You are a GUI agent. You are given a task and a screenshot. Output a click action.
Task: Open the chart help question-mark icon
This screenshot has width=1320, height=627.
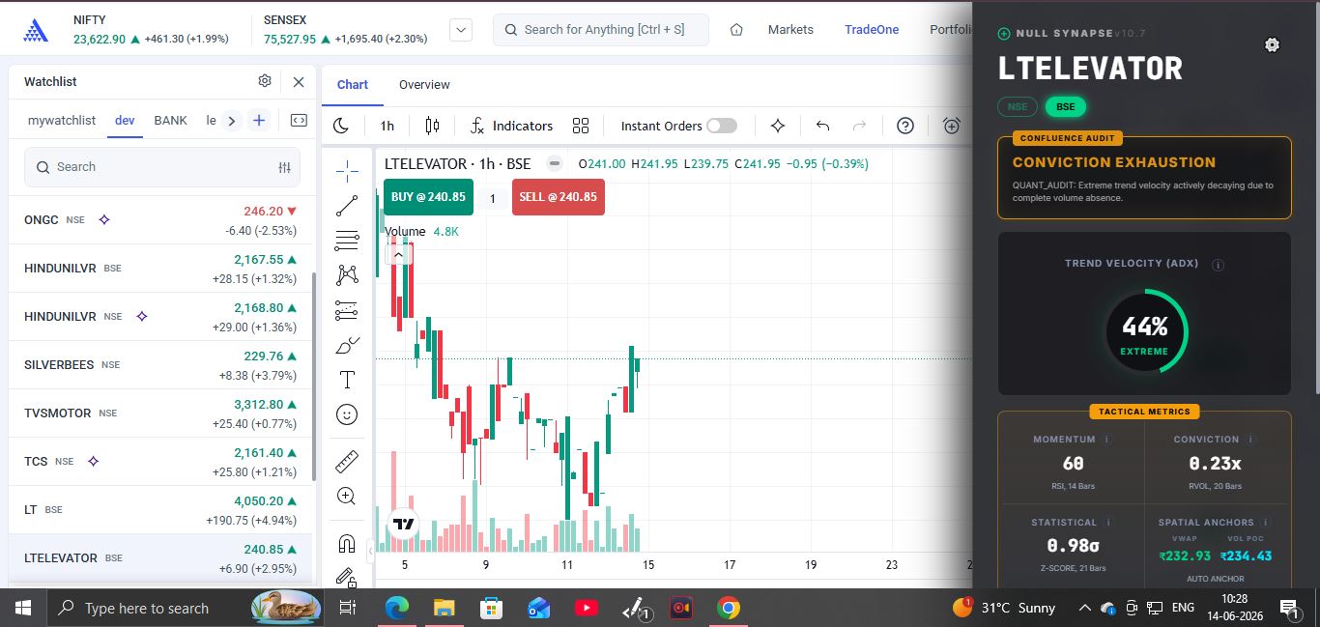tap(905, 126)
